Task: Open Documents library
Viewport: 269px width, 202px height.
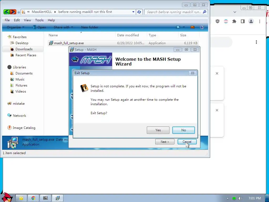Action: click(x=24, y=73)
